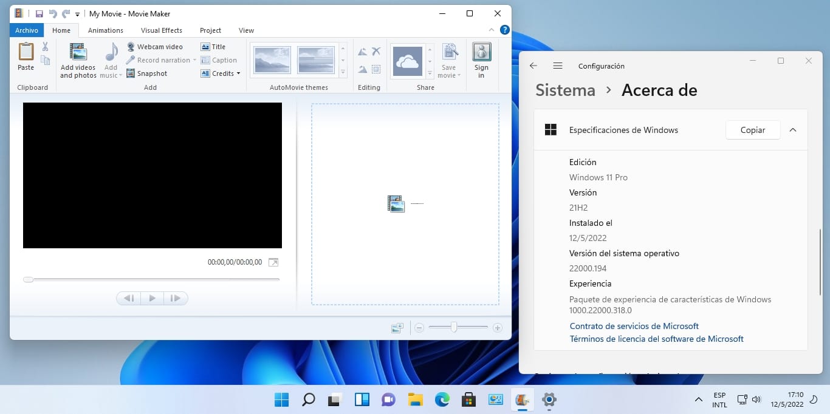Screen dimensions: 830x414
Task: Start Webcam video capture
Action: pyautogui.click(x=154, y=47)
